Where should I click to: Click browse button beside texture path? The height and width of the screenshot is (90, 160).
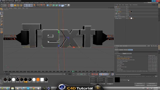click(156, 76)
